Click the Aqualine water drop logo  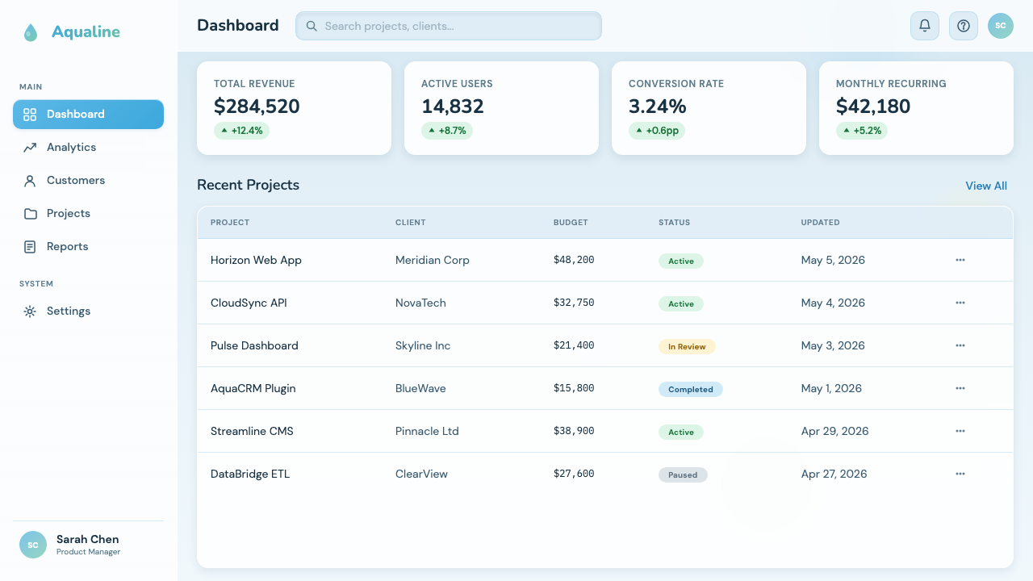click(x=31, y=32)
